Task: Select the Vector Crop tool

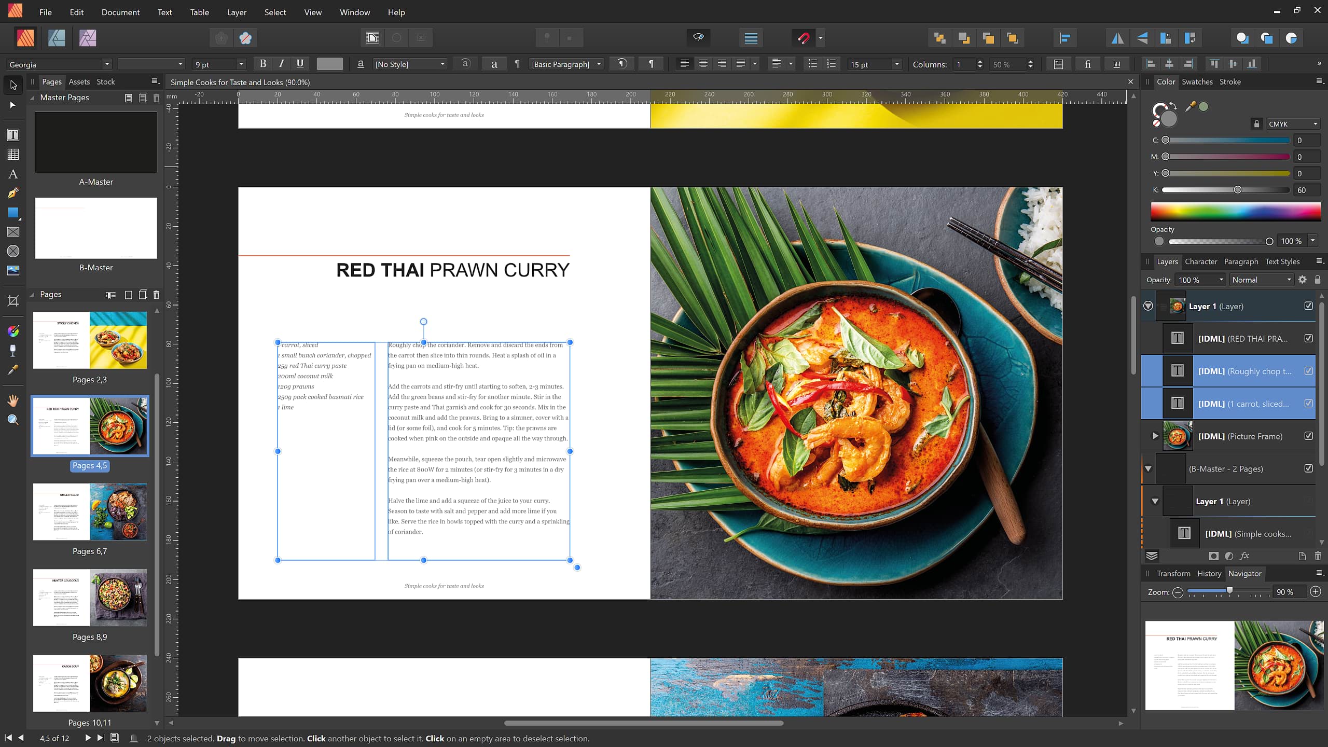Action: pyautogui.click(x=13, y=301)
